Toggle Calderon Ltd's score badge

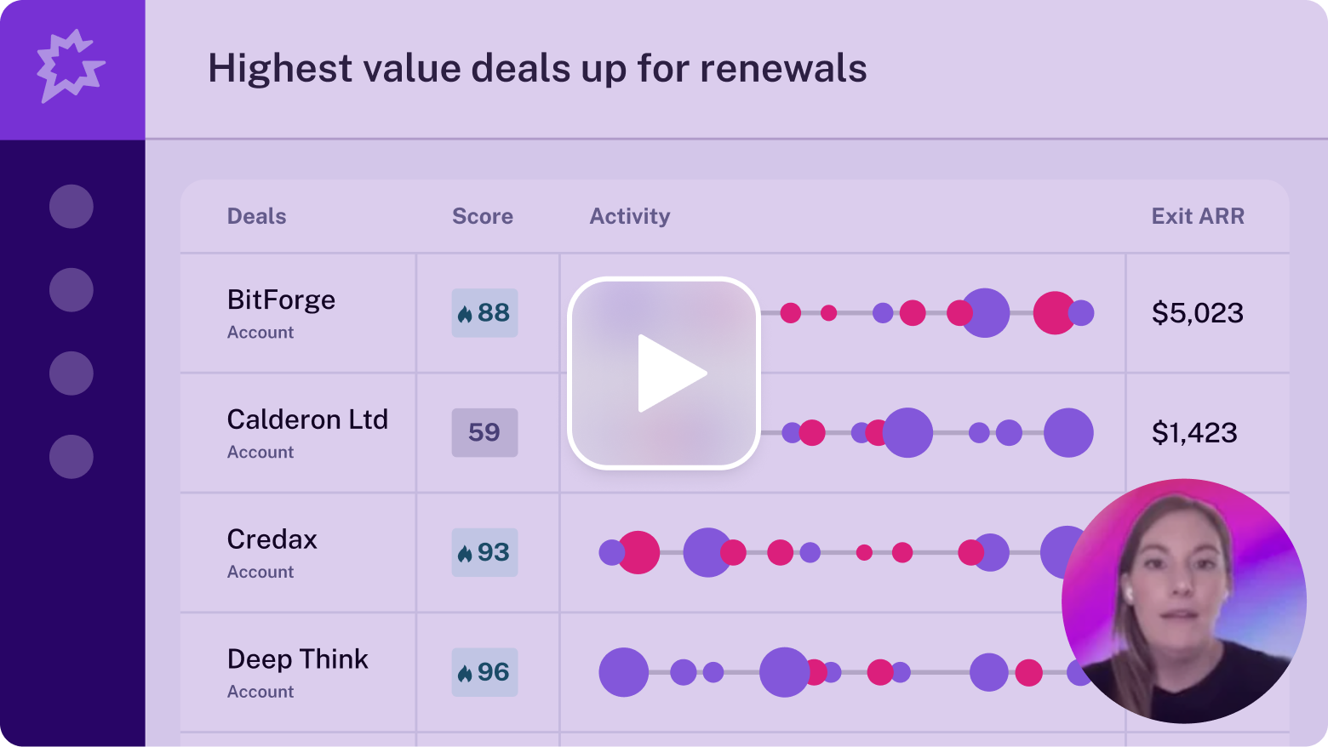[x=485, y=432]
